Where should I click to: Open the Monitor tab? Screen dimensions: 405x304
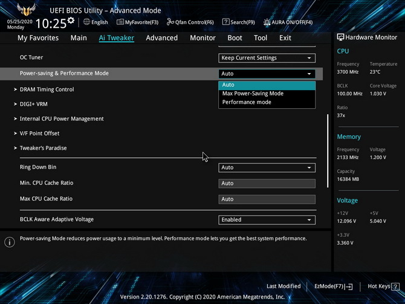click(202, 38)
